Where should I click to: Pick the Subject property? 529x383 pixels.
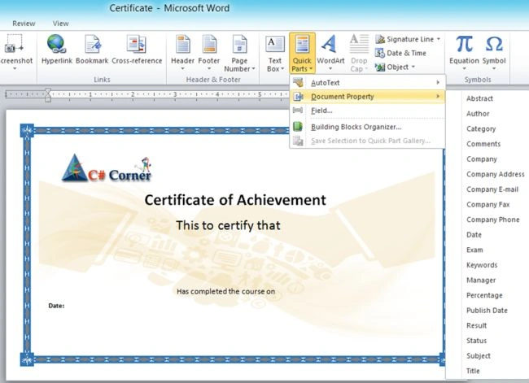tap(478, 355)
